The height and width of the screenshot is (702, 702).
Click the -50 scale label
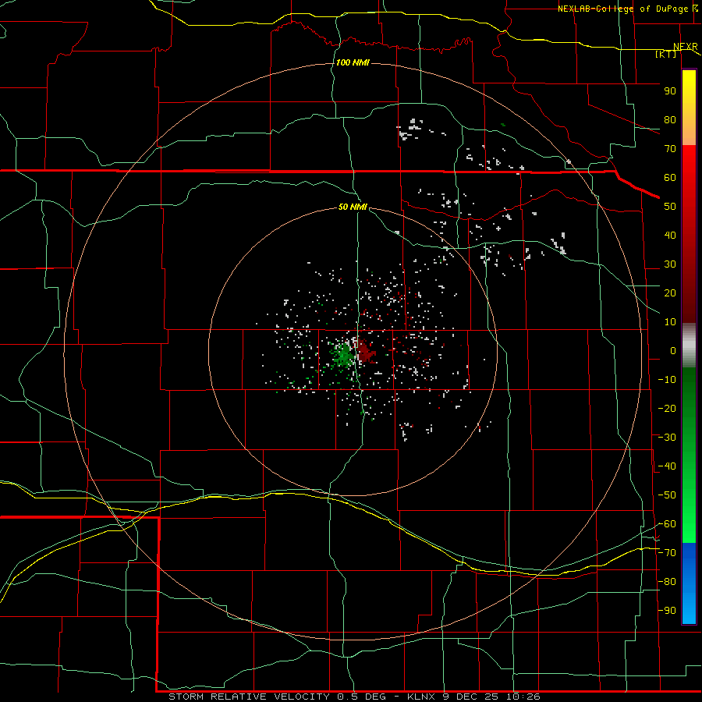click(667, 495)
